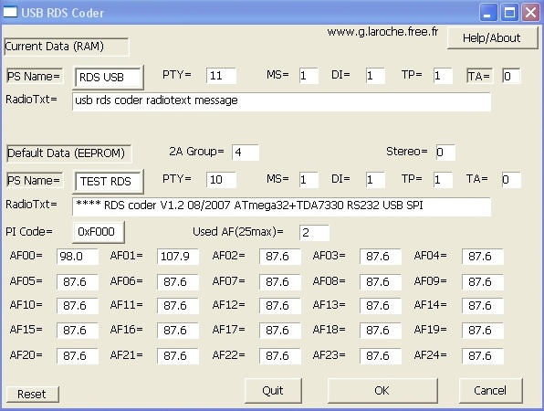This screenshot has width=544, height=411.
Task: Focus the current RadioTxt message field
Action: point(281,101)
